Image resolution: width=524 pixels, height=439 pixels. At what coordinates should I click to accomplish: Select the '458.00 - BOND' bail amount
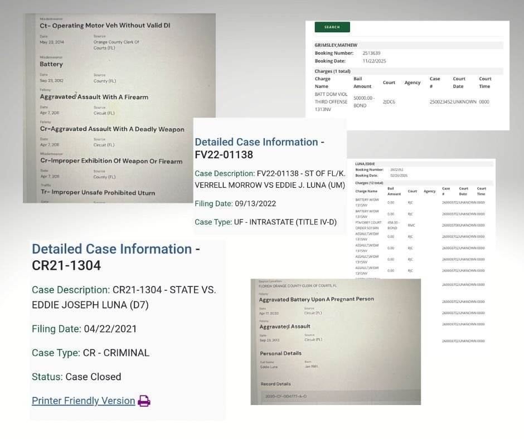coord(394,225)
